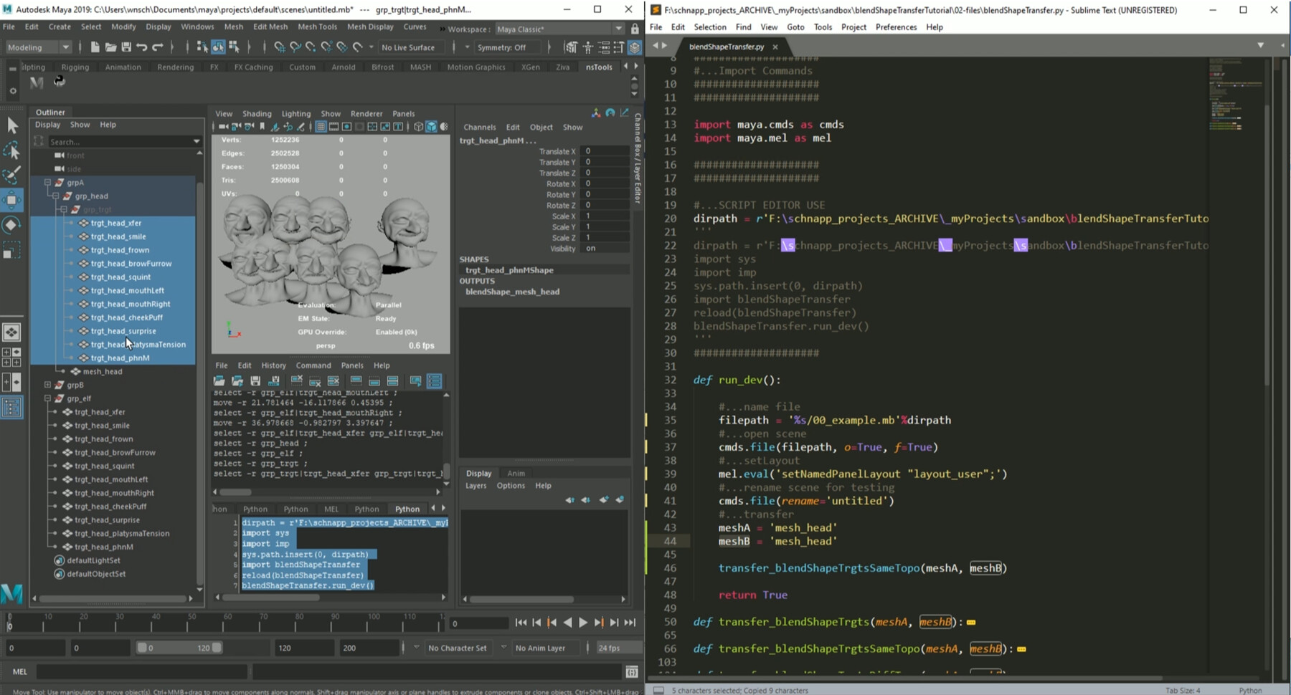
Task: Open the Shading menu in the viewport
Action: point(257,113)
